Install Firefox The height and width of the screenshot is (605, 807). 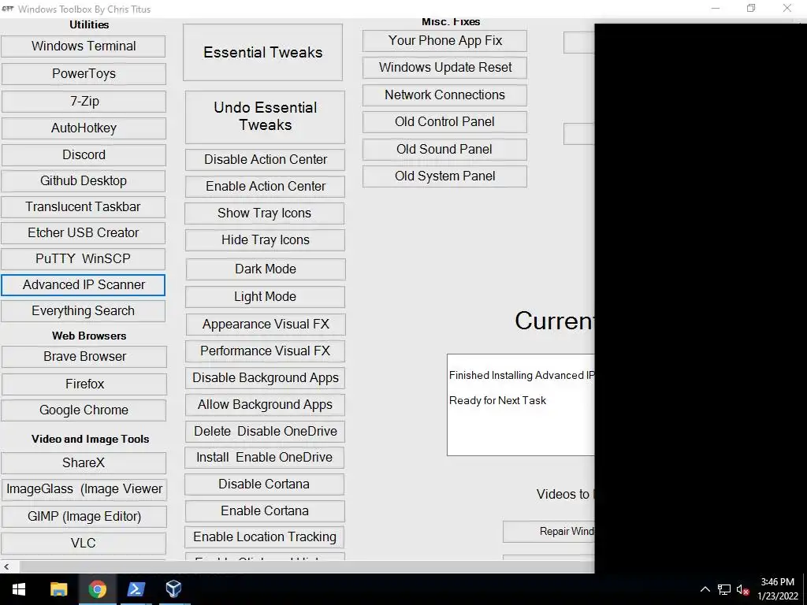tap(84, 384)
